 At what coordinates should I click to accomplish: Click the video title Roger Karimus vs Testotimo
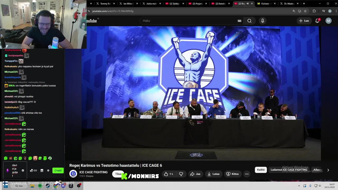click(116, 165)
